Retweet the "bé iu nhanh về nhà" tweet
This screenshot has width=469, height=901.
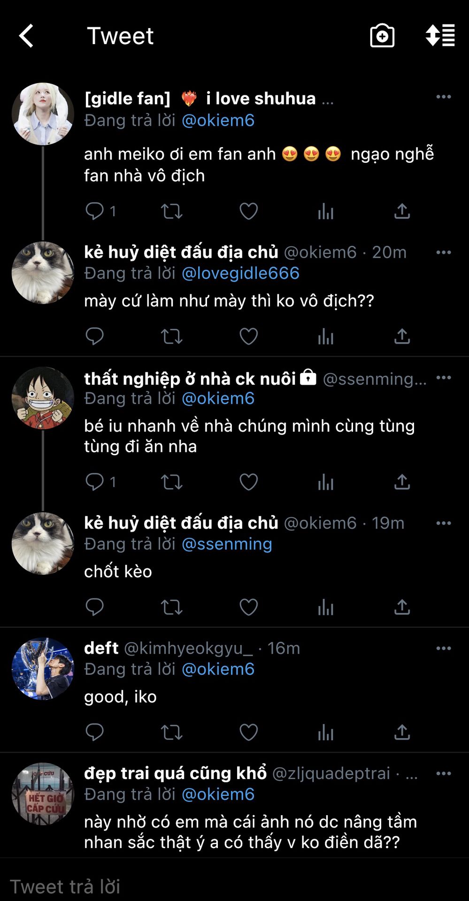point(171,482)
